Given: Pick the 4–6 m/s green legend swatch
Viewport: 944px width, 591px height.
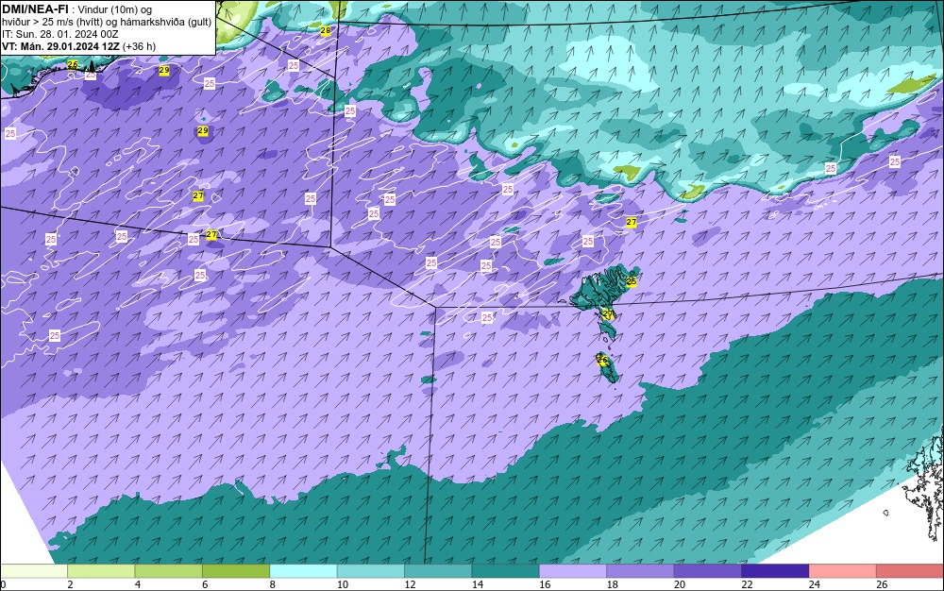Looking at the screenshot, I should (169, 571).
